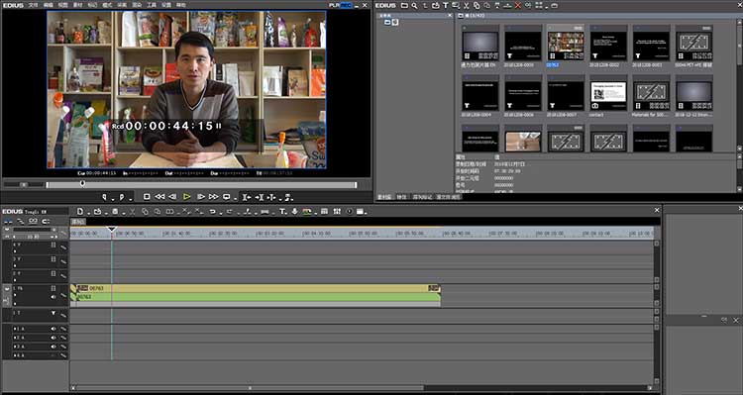Mute the 3 A audio track speaker
This screenshot has height=395, width=743.
pyautogui.click(x=53, y=346)
